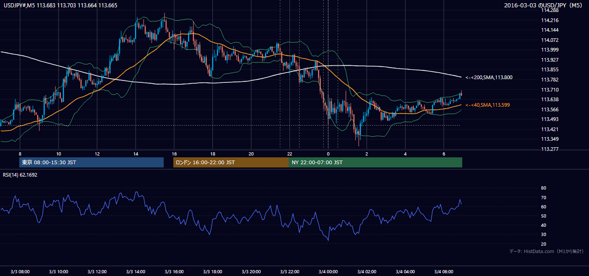Click hour label 16 under price chart
The width and height of the screenshot is (589, 276).
[174, 154]
